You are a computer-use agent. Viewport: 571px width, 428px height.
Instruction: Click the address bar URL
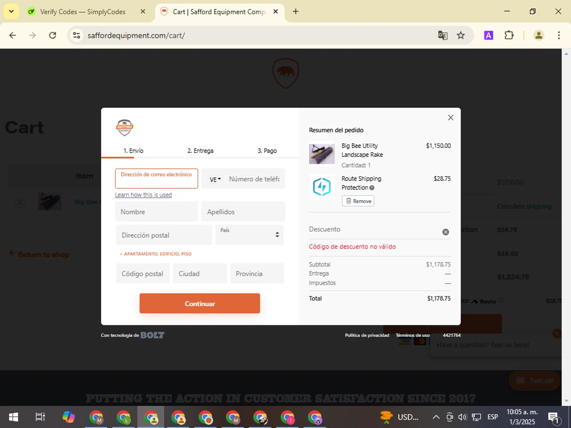[136, 35]
